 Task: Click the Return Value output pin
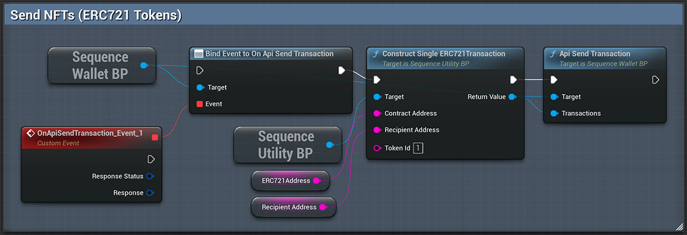(512, 97)
